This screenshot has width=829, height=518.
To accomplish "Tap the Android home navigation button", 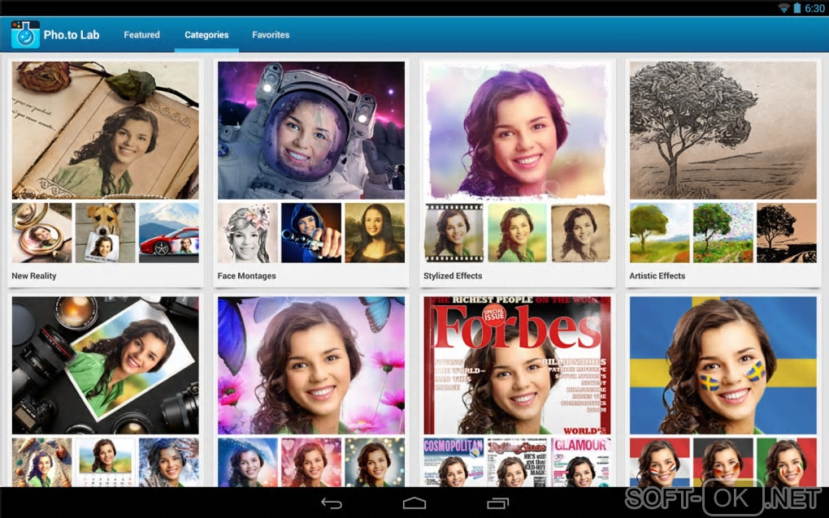I will tap(414, 503).
